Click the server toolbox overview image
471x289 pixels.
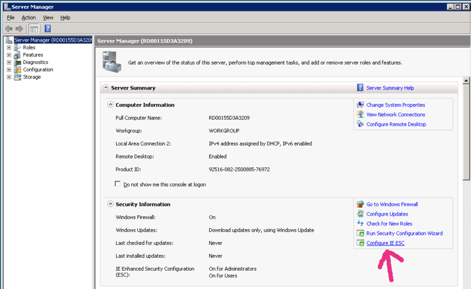pos(112,62)
